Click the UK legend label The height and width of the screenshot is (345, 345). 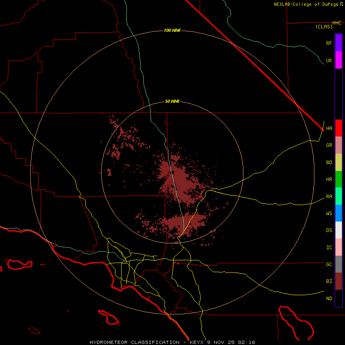coord(329,60)
